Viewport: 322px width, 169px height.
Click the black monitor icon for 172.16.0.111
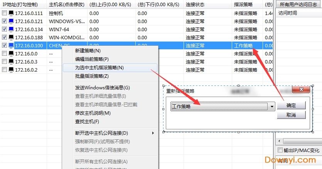tap(11, 13)
